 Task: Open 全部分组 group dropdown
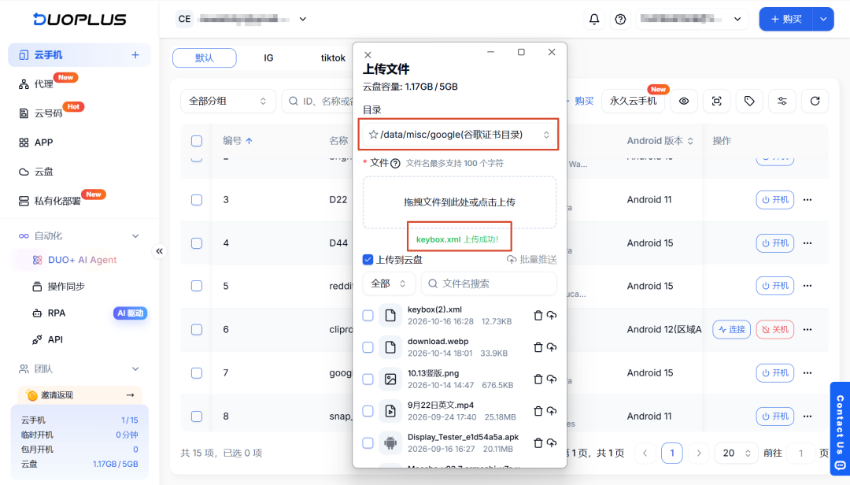pyautogui.click(x=227, y=102)
